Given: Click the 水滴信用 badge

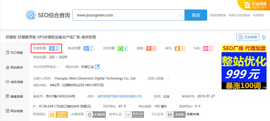Looking at the screenshot, I should point(96,115).
